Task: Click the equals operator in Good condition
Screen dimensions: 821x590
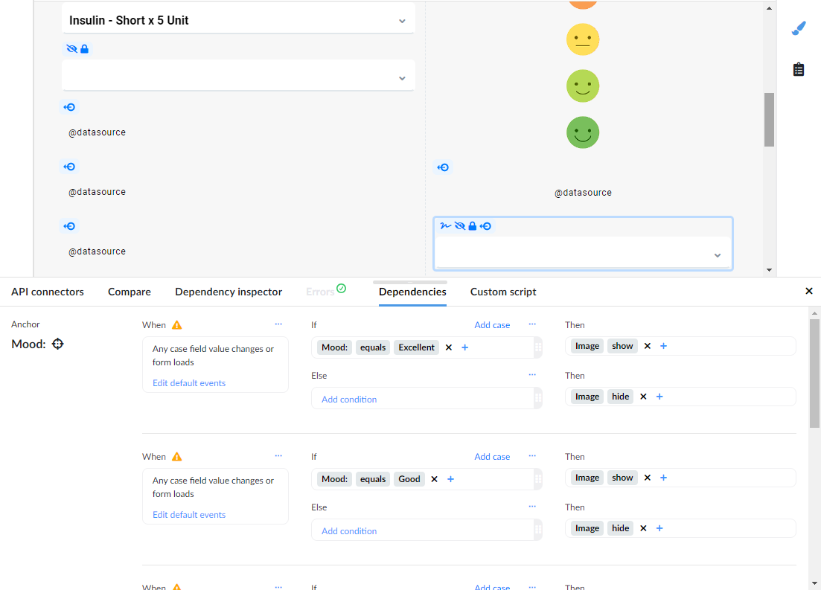Action: (373, 480)
